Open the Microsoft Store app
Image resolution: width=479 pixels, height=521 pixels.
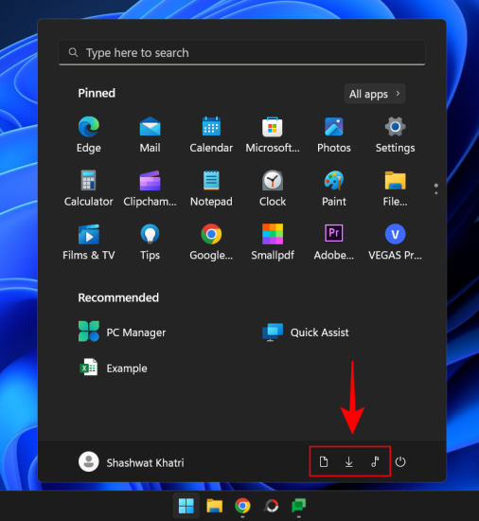point(273,134)
